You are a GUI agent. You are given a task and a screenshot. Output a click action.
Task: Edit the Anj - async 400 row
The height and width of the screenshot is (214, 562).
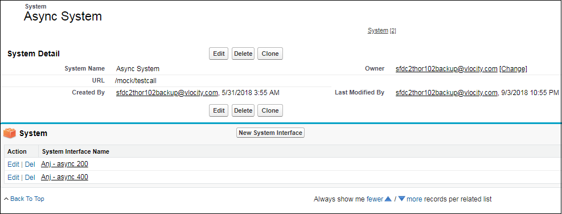point(13,178)
